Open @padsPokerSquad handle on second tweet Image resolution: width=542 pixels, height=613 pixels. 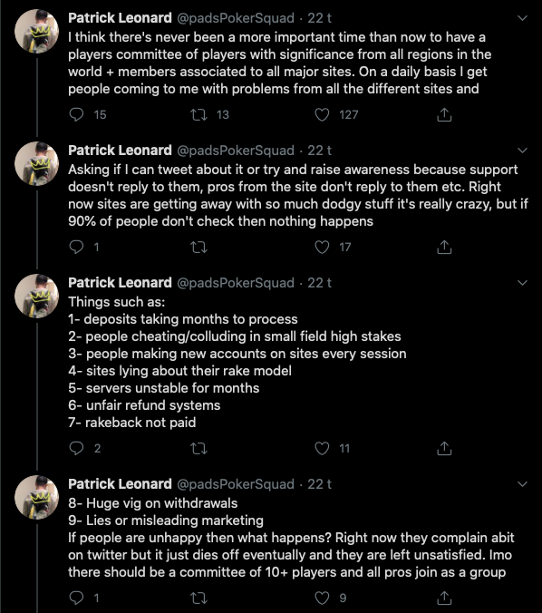[236, 151]
